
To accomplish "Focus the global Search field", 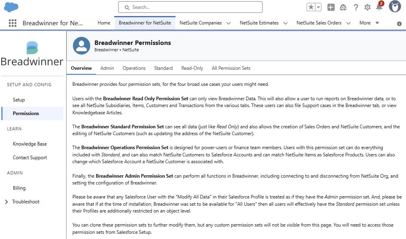I will pyautogui.click(x=190, y=7).
